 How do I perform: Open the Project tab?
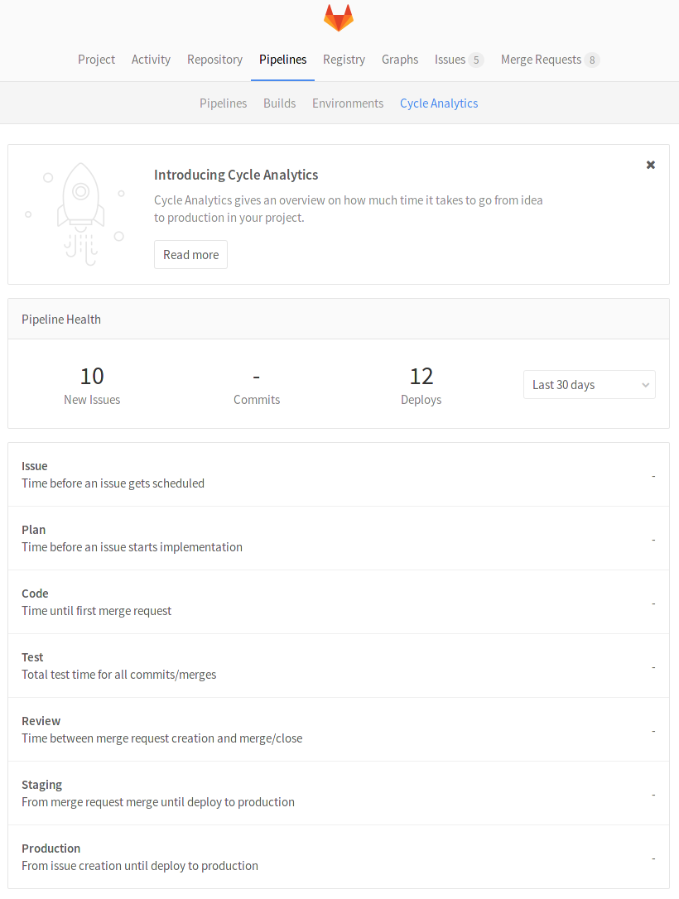tap(96, 60)
